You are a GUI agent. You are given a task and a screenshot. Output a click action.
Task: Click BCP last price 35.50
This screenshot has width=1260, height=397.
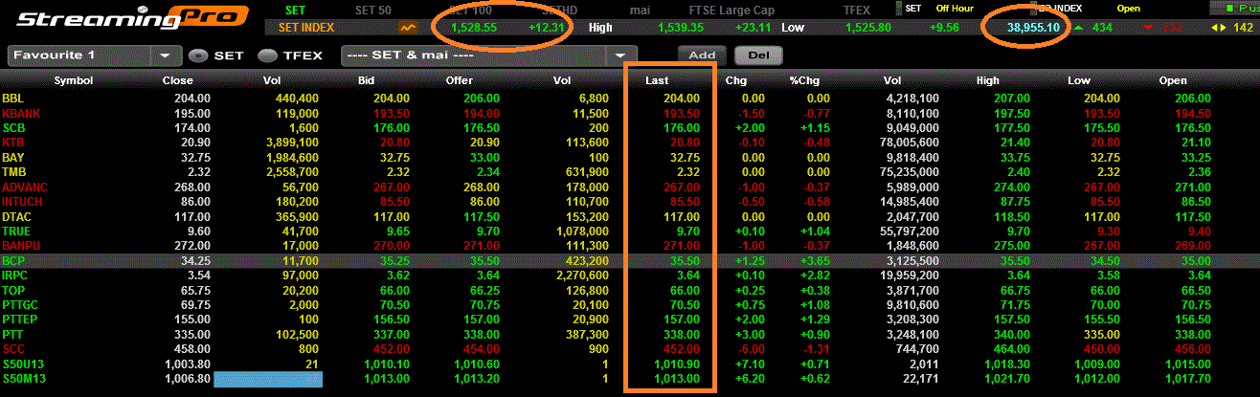687,260
